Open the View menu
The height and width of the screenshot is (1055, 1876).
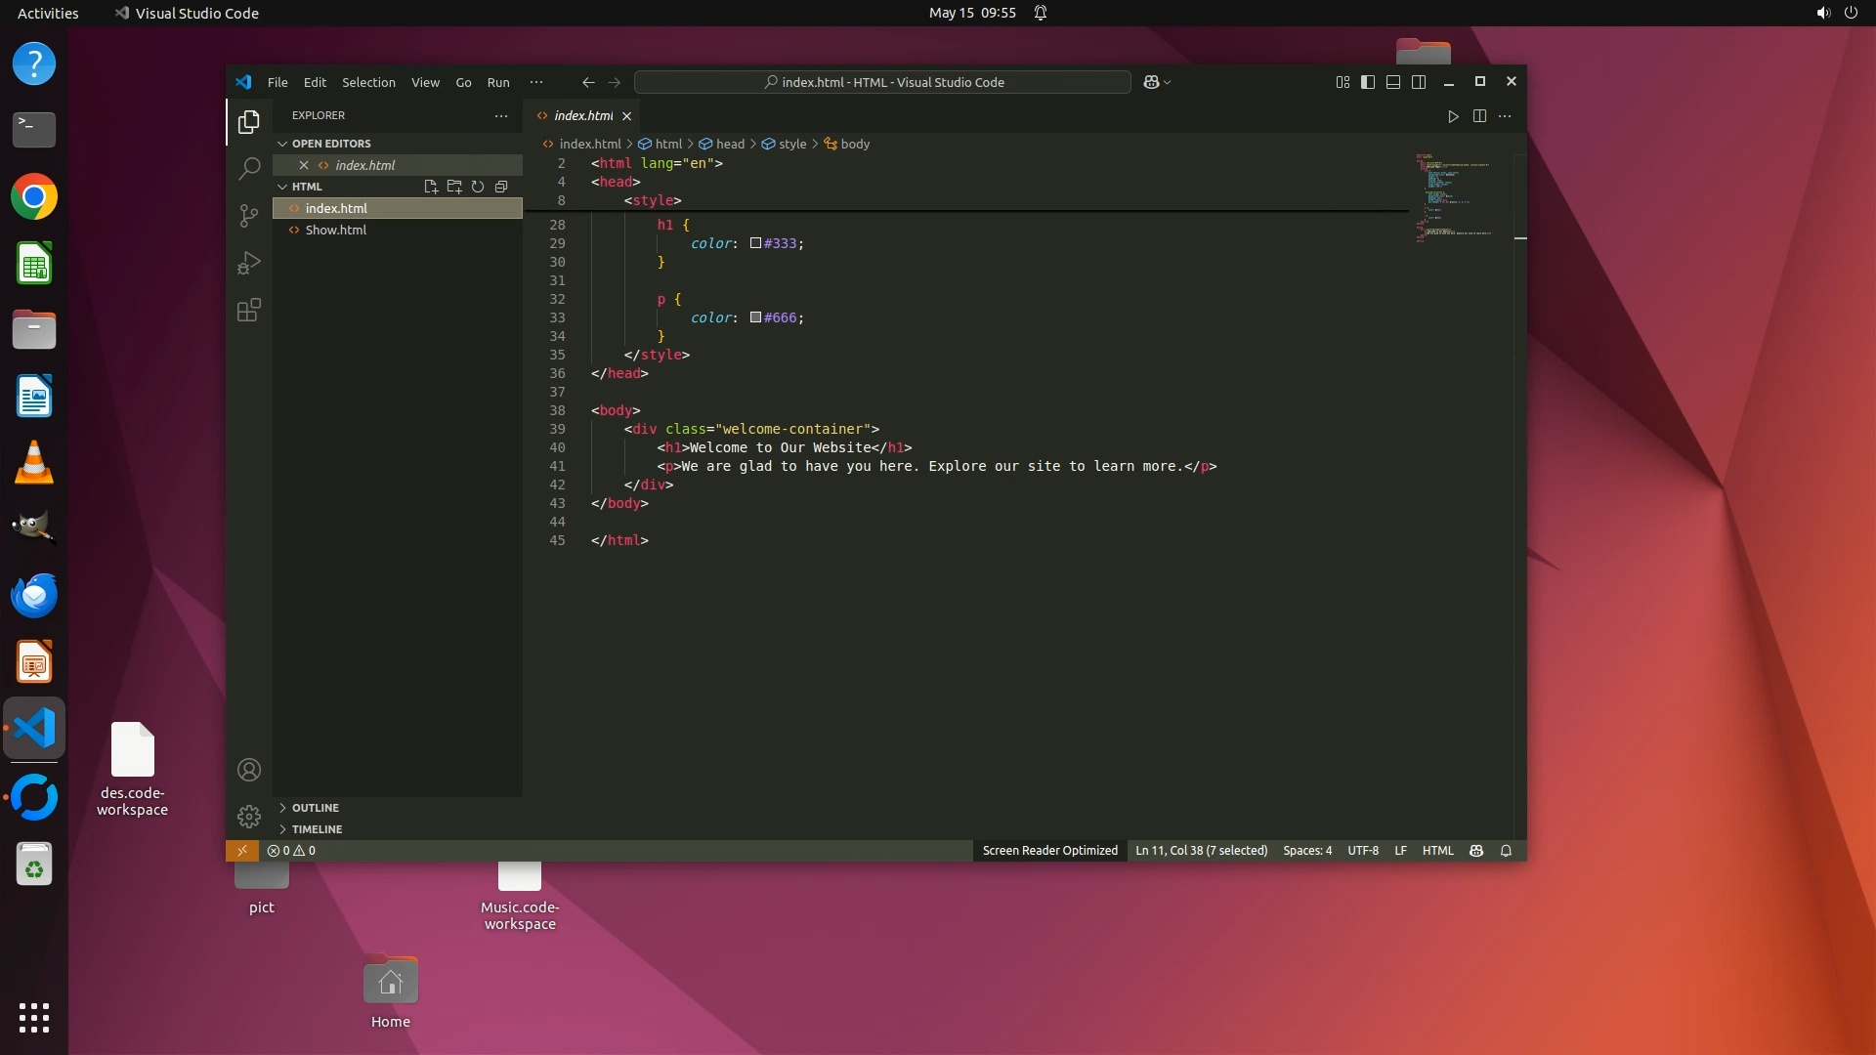pos(425,82)
